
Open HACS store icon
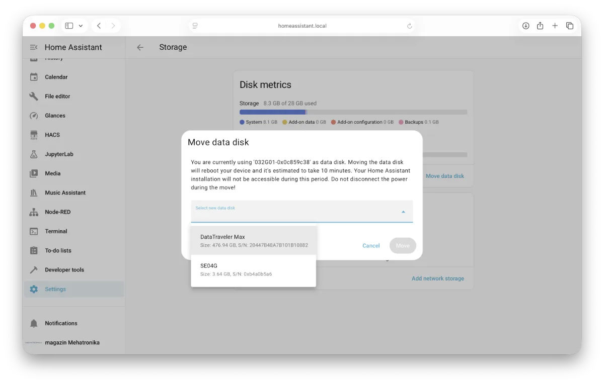pos(34,135)
